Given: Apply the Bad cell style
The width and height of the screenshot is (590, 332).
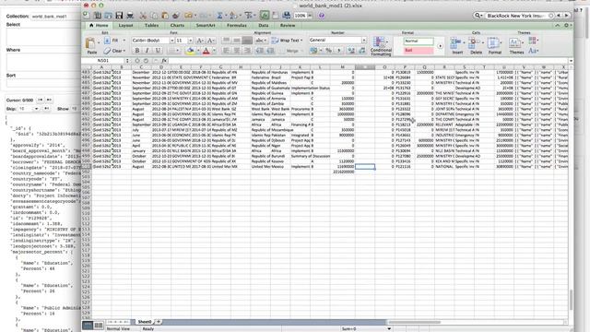Looking at the screenshot, I should 418,51.
